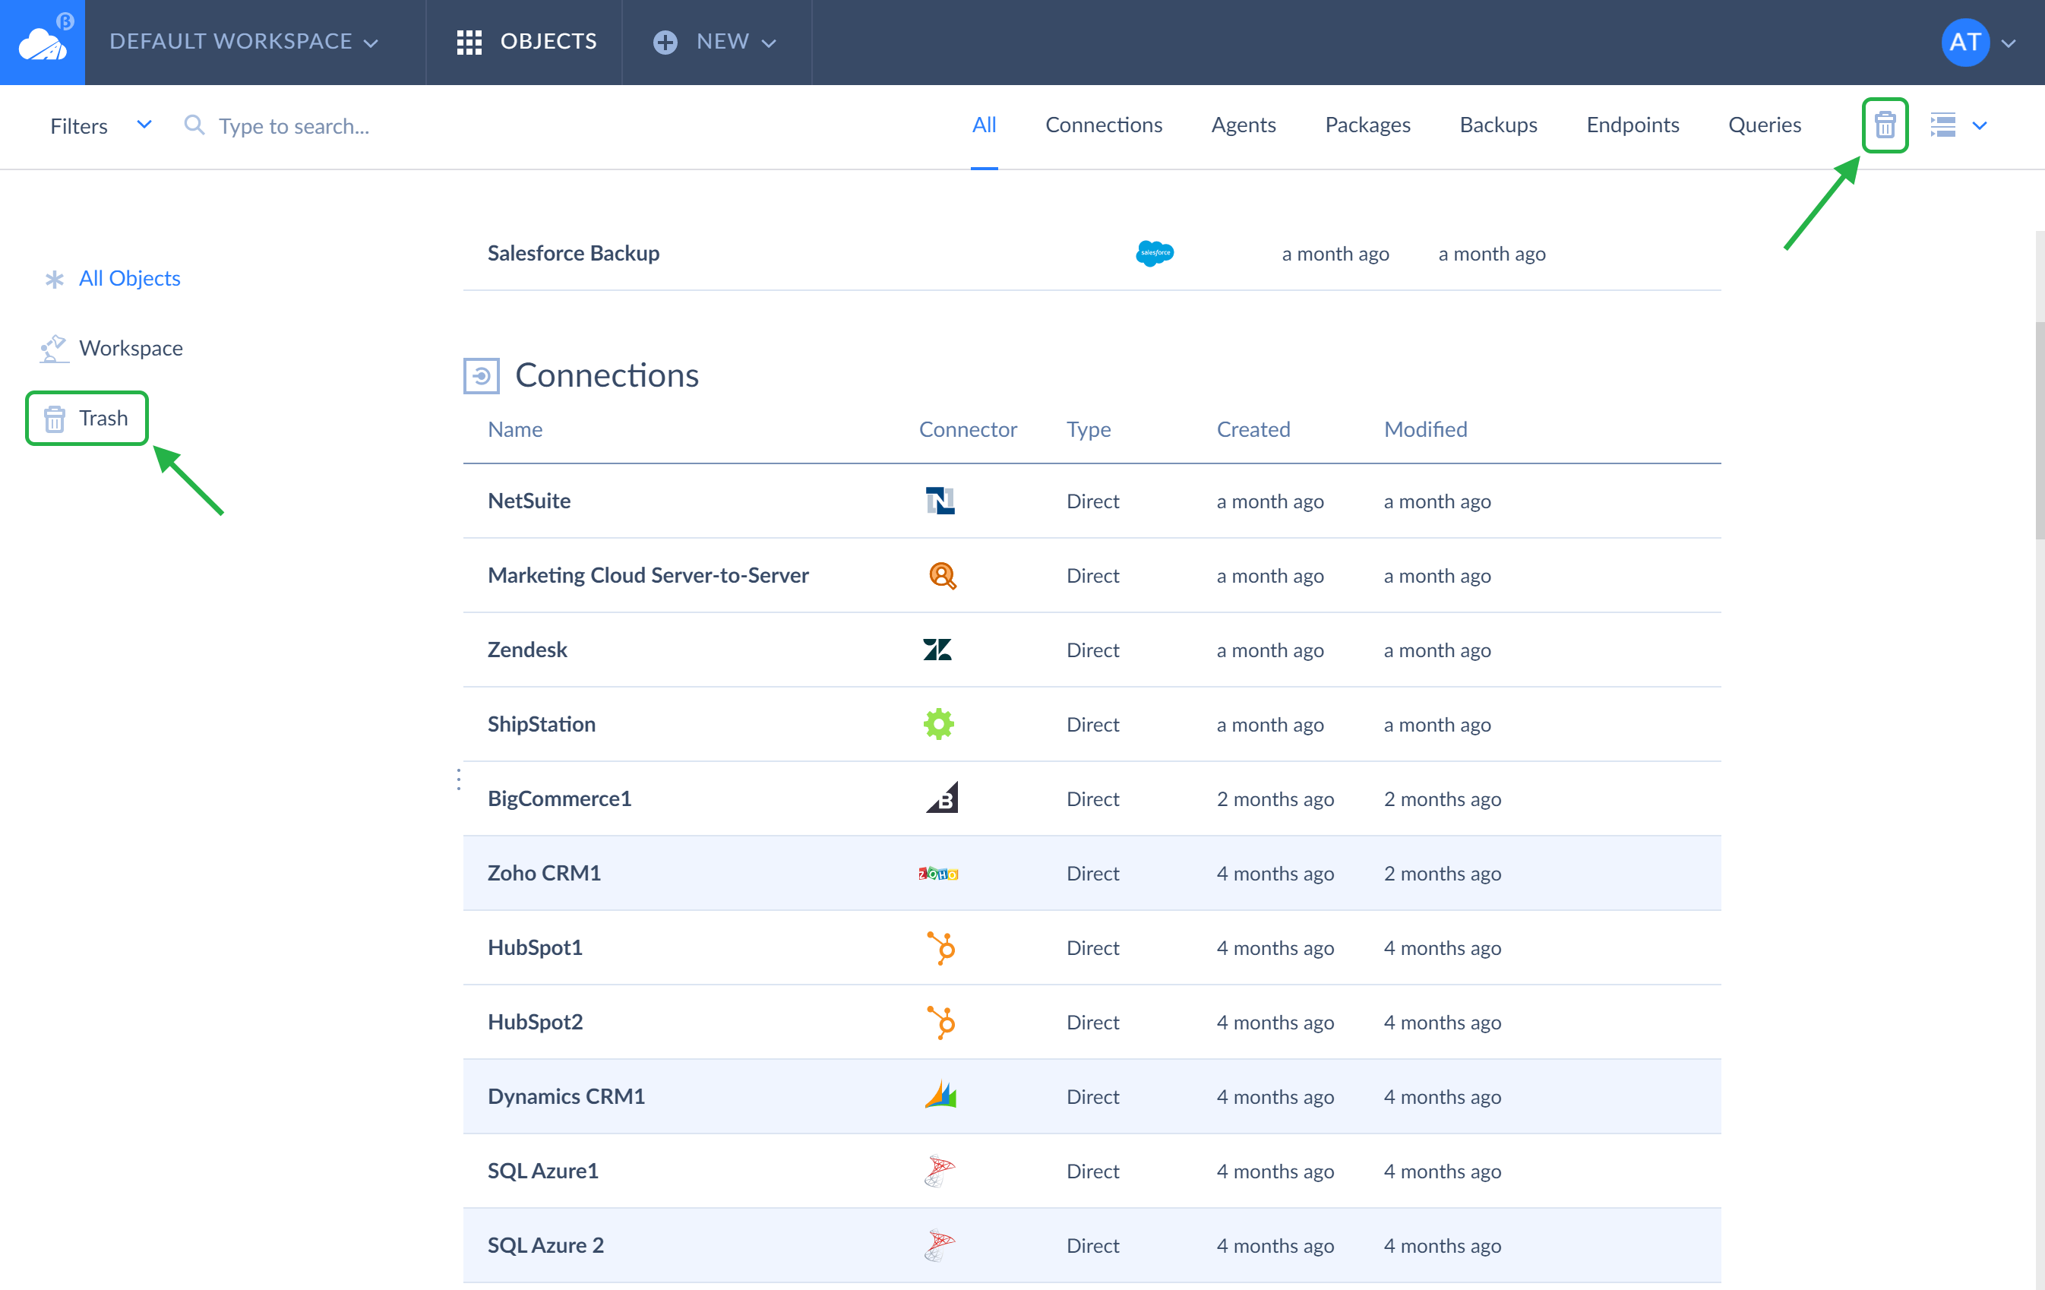
Task: Click the Zendesk connector icon
Action: pos(939,650)
